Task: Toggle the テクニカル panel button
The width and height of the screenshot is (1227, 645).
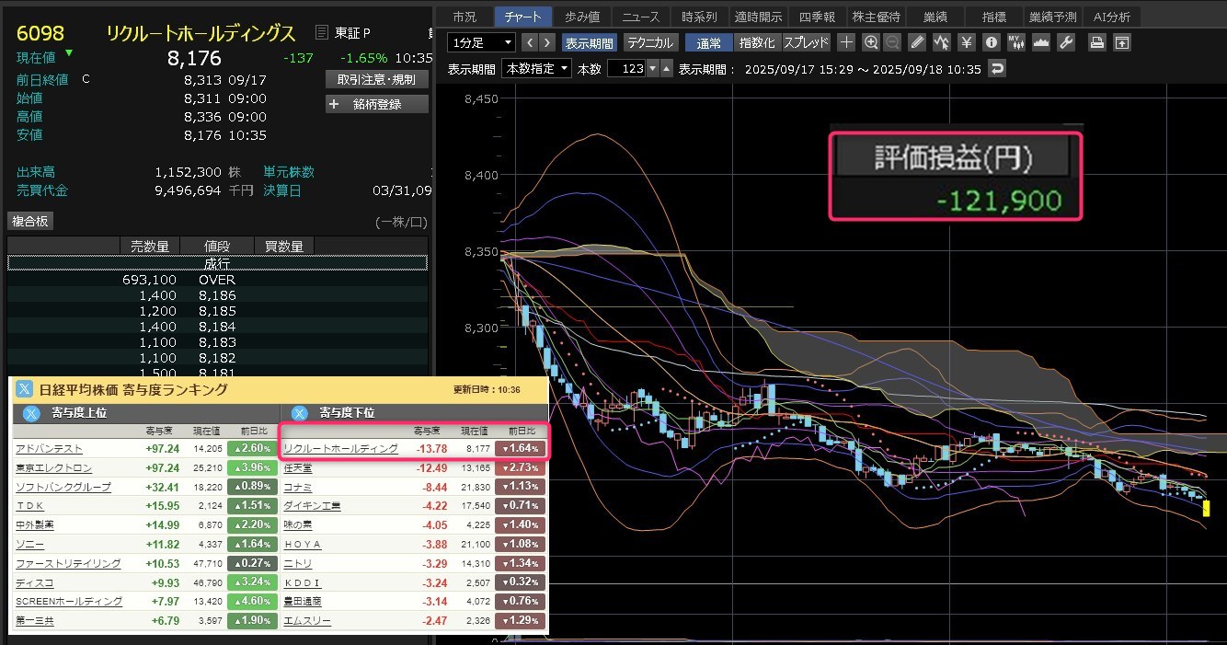Action: [651, 42]
